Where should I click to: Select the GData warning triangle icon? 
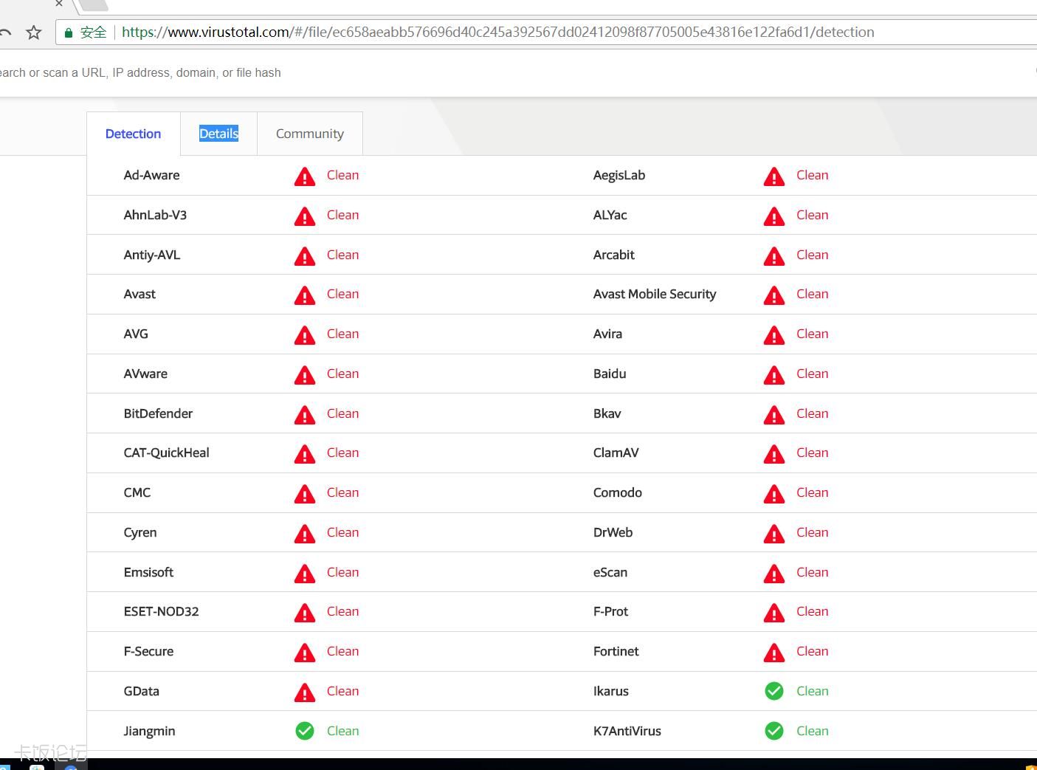pyautogui.click(x=305, y=692)
